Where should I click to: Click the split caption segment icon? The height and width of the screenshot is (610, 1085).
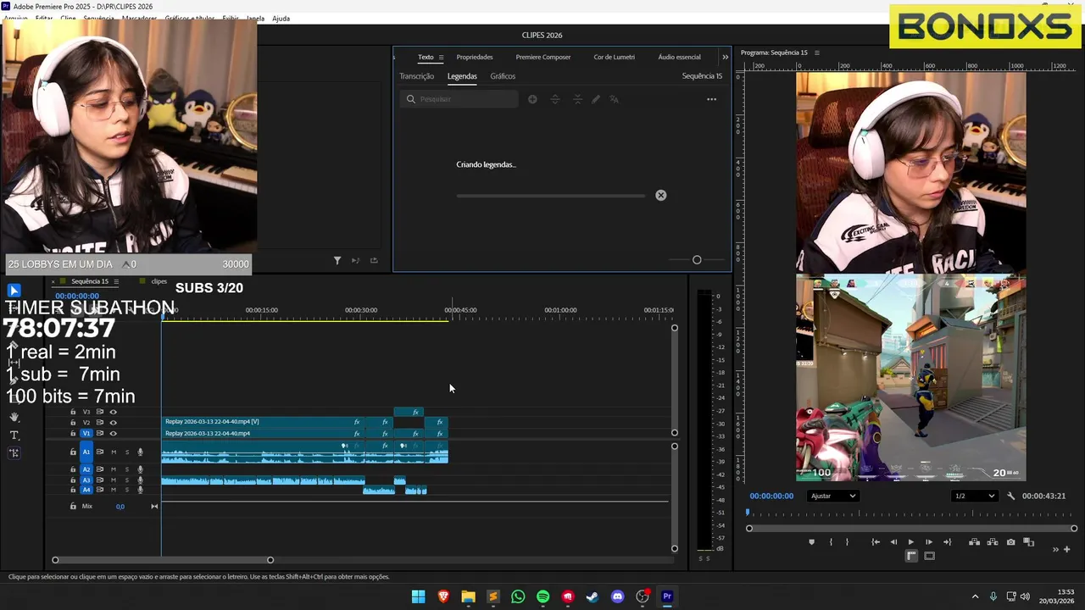tap(555, 99)
